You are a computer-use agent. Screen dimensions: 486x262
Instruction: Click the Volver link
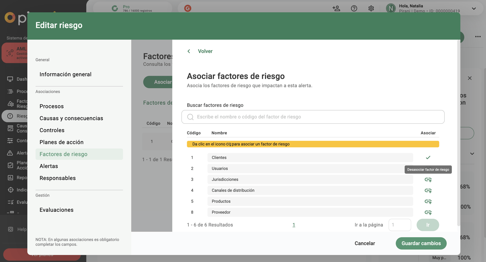click(205, 51)
